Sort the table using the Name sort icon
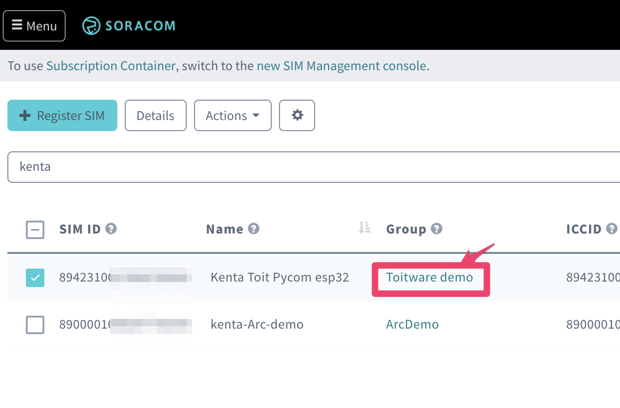This screenshot has height=408, width=620. pos(365,228)
